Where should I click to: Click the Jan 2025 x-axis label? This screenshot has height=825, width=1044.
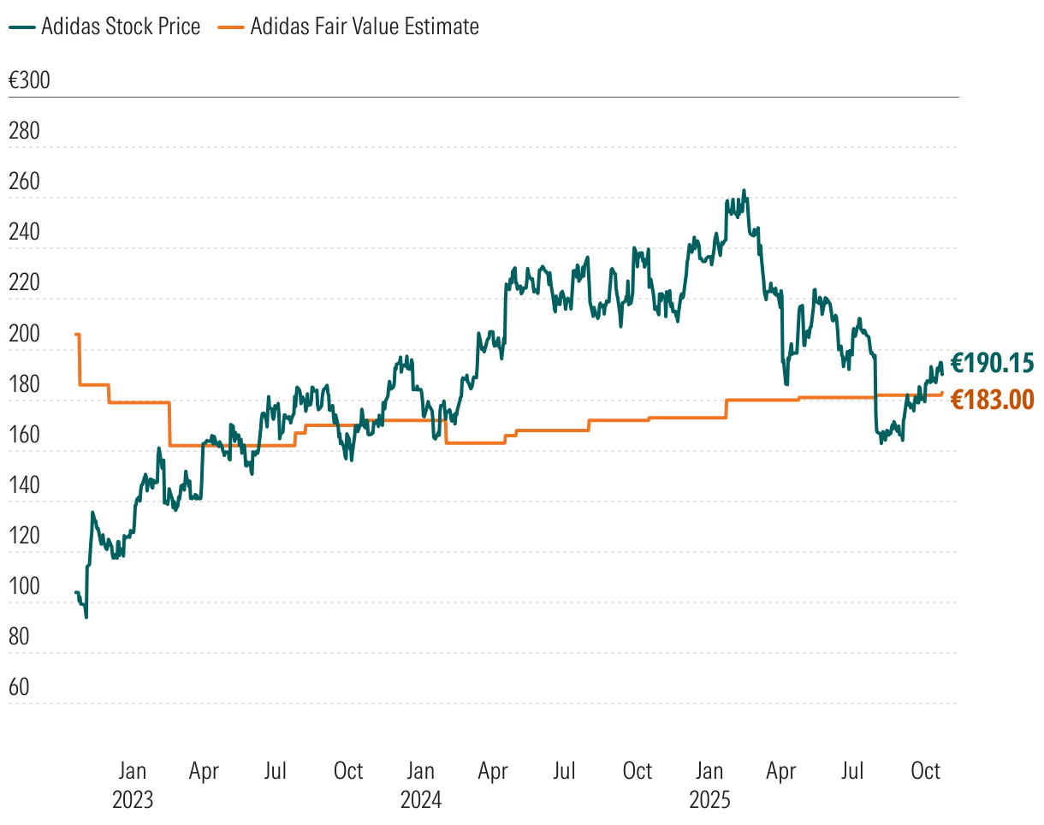coord(710,786)
